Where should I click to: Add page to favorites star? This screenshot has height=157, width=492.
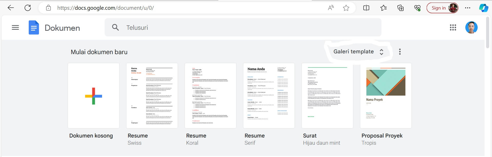[x=346, y=8]
